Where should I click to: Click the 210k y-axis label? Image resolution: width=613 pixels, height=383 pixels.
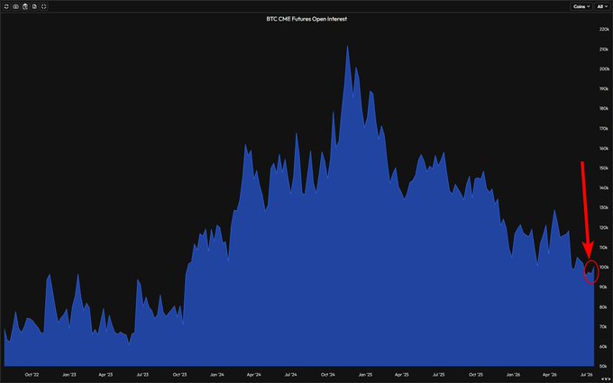coord(604,50)
